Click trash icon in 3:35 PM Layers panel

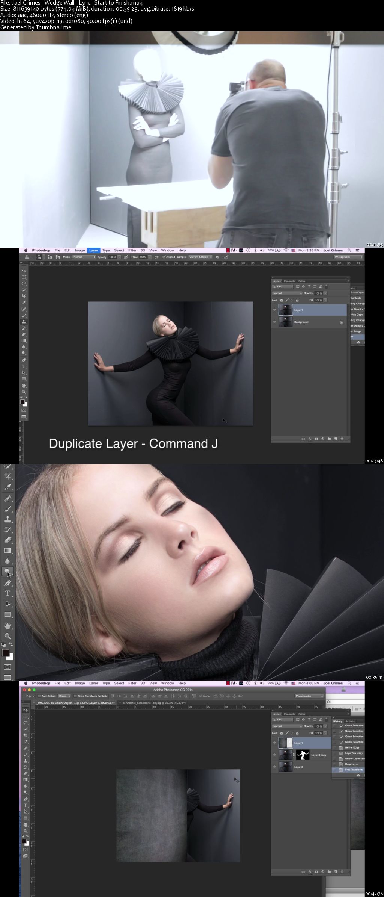click(x=342, y=439)
